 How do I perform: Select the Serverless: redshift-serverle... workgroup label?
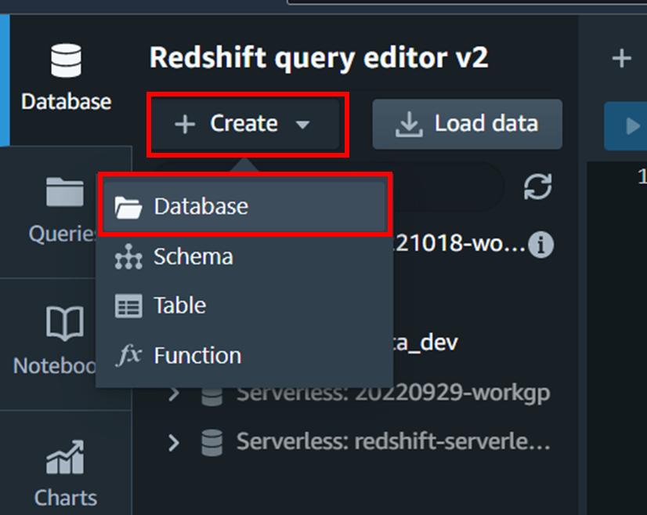pyautogui.click(x=393, y=441)
